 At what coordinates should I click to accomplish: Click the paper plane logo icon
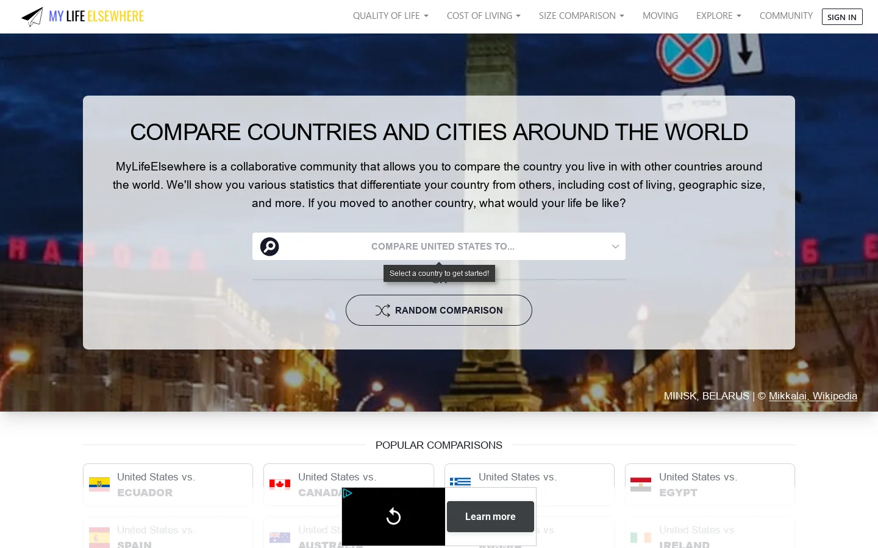click(32, 16)
